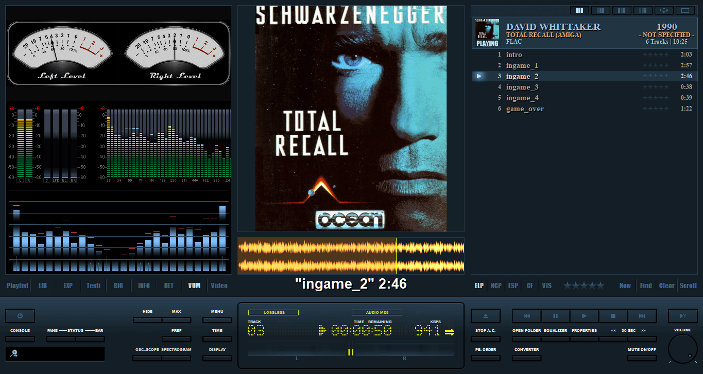
Task: Toggle the status Bar button
Action: [x=90, y=339]
